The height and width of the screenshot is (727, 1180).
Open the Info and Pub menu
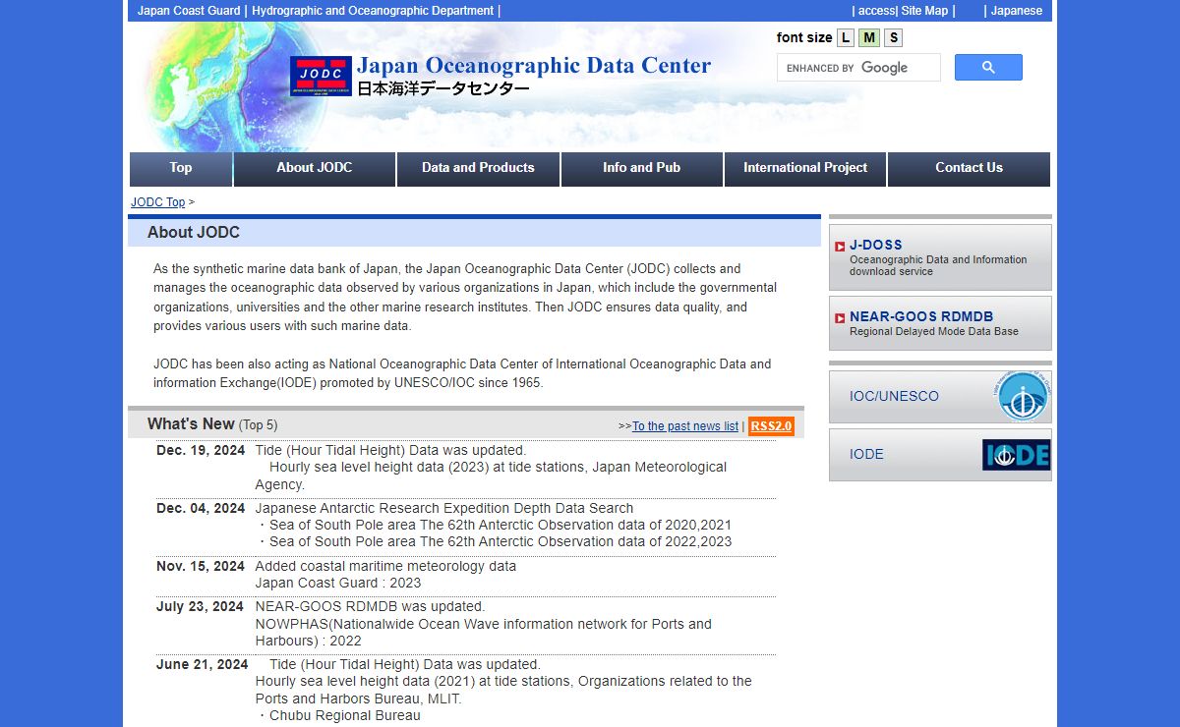[642, 169]
